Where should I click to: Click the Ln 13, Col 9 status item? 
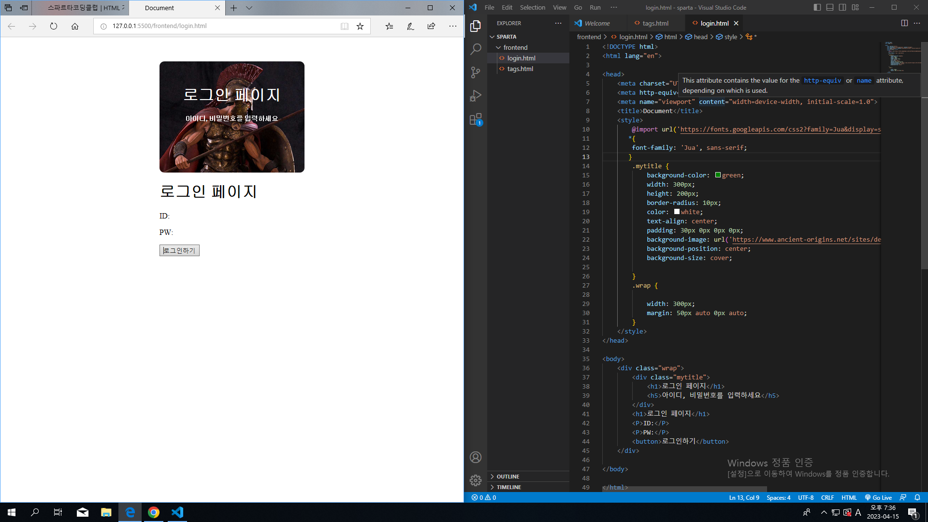click(744, 497)
